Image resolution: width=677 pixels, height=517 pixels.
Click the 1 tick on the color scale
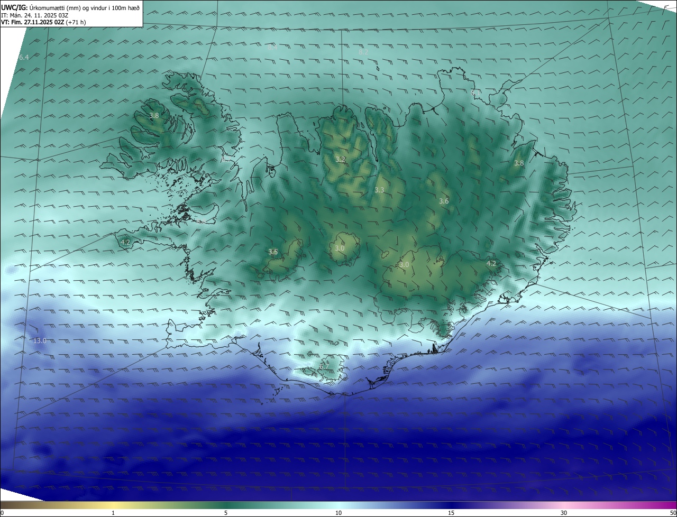pos(113,513)
